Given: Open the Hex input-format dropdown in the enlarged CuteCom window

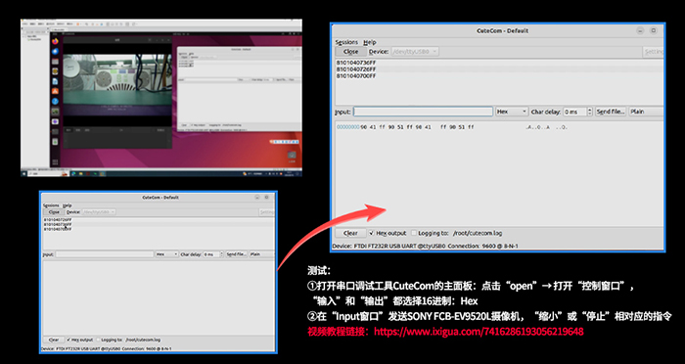Looking at the screenshot, I should (512, 112).
